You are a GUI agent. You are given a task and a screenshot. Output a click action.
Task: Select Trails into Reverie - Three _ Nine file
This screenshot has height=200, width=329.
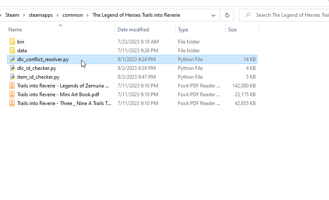64,103
